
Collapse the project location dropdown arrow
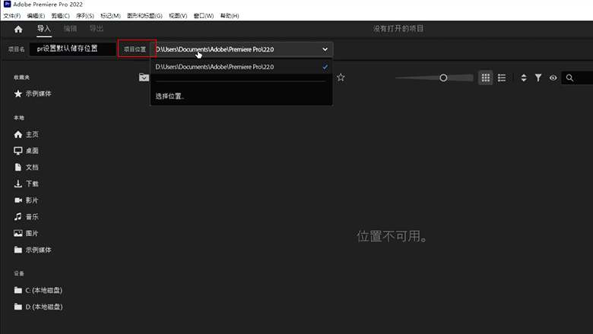[325, 49]
